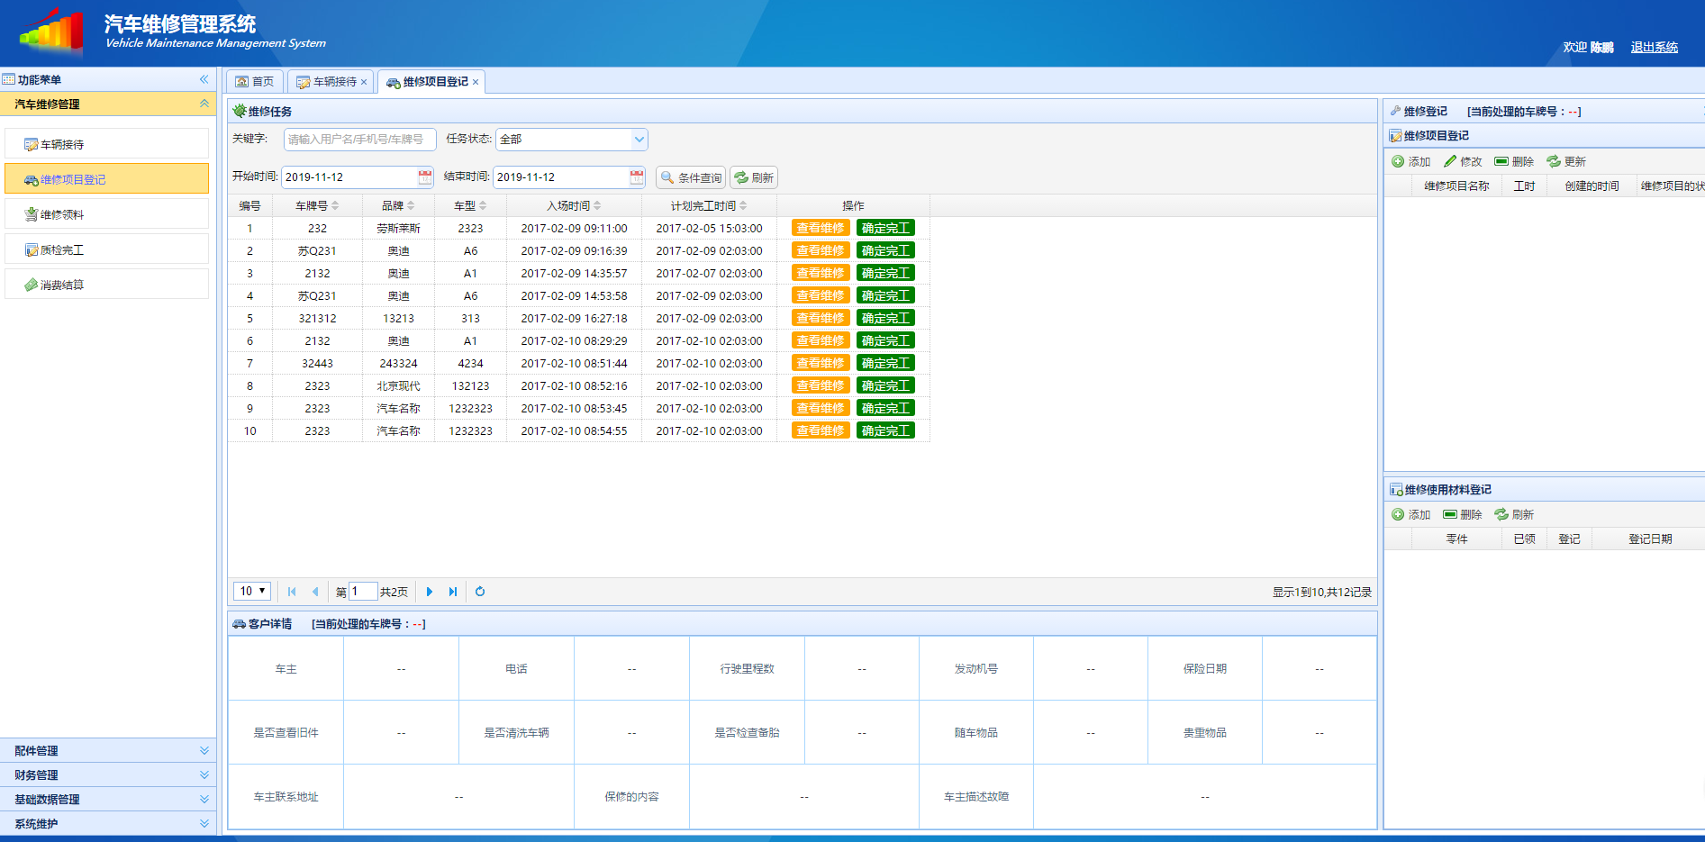The height and width of the screenshot is (842, 1705).
Task: Click the add icon in repair item registration
Action: (x=1410, y=161)
